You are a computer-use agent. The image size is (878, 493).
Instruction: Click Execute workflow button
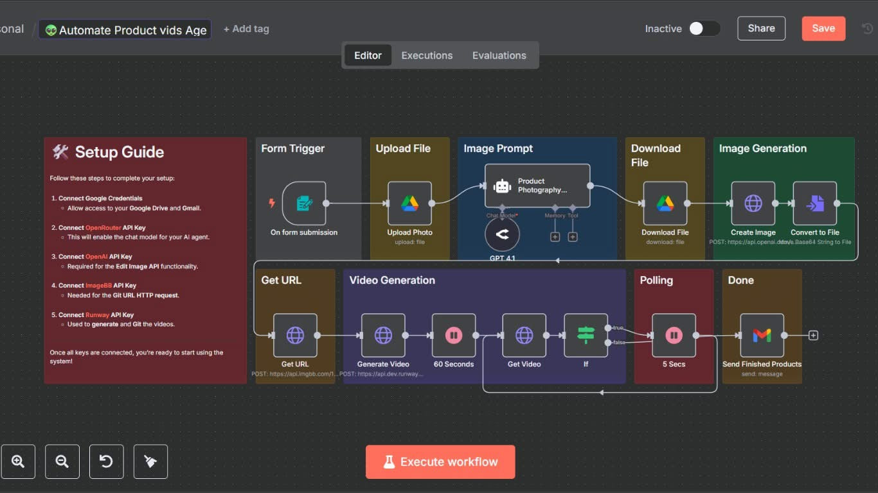[440, 462]
